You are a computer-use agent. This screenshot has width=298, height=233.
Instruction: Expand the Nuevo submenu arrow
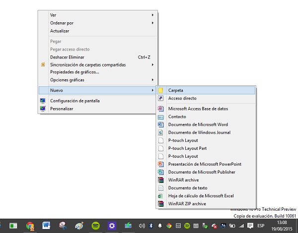point(152,90)
